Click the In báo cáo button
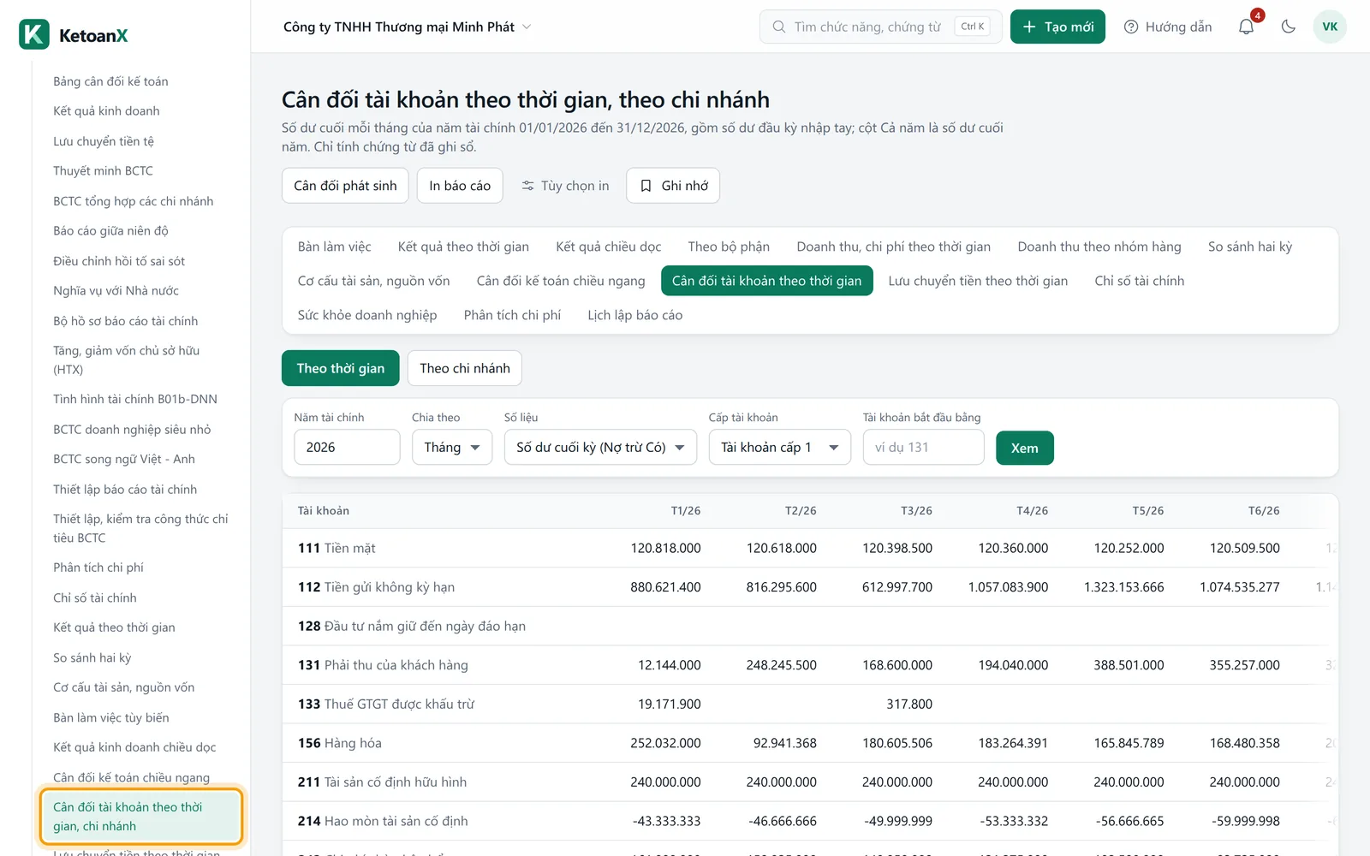1370x856 pixels. 460,186
